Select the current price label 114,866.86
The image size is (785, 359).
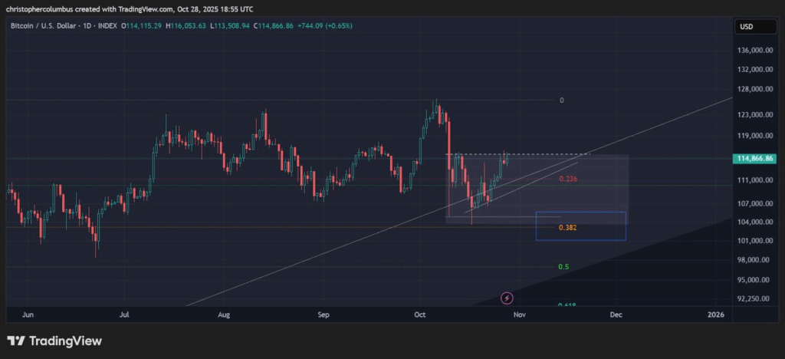(x=755, y=159)
